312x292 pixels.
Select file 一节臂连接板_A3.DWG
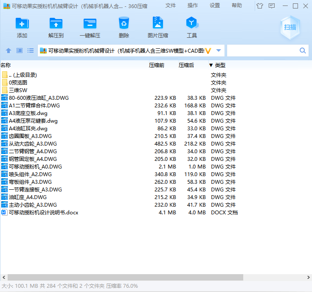point(35,189)
